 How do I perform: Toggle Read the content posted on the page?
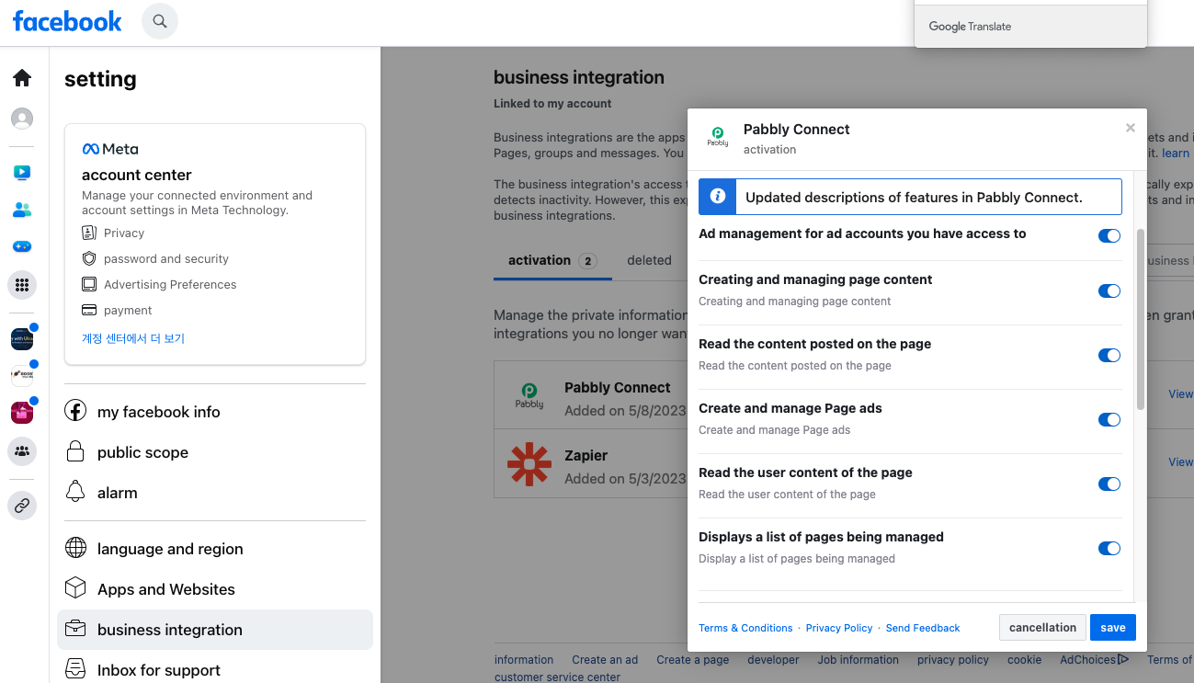pyautogui.click(x=1109, y=356)
